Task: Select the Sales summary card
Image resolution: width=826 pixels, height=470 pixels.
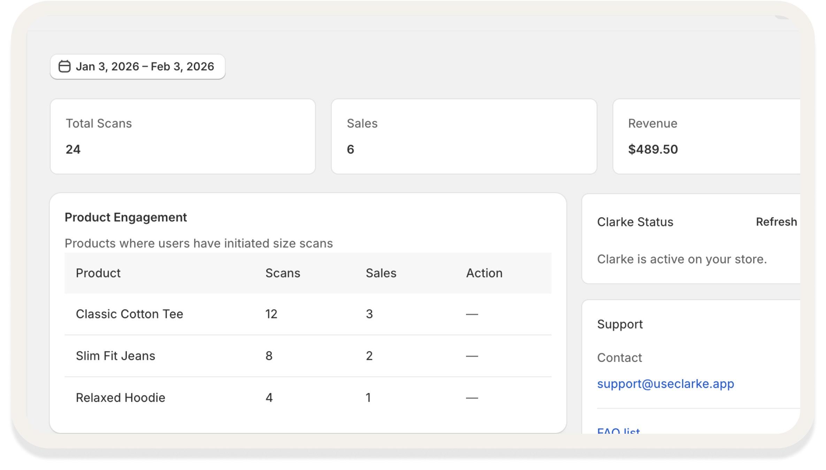Action: (x=464, y=136)
